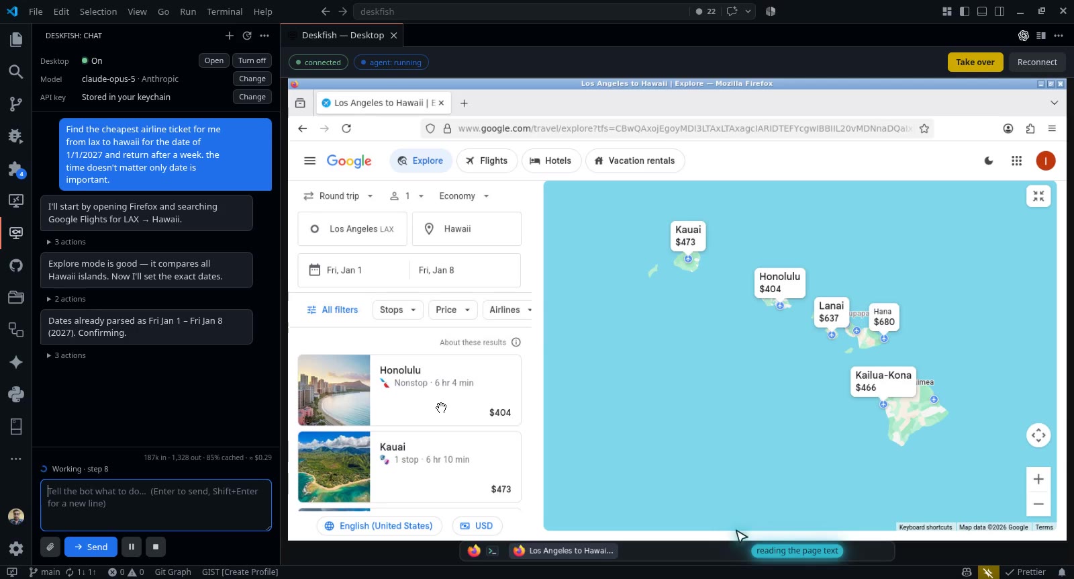1074x579 pixels.
Task: Send the chat message
Action: pyautogui.click(x=91, y=547)
